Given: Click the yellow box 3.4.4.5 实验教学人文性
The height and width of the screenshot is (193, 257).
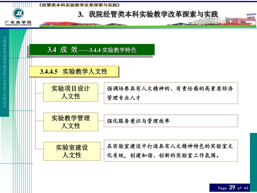Looking at the screenshot, I should pos(74,72).
